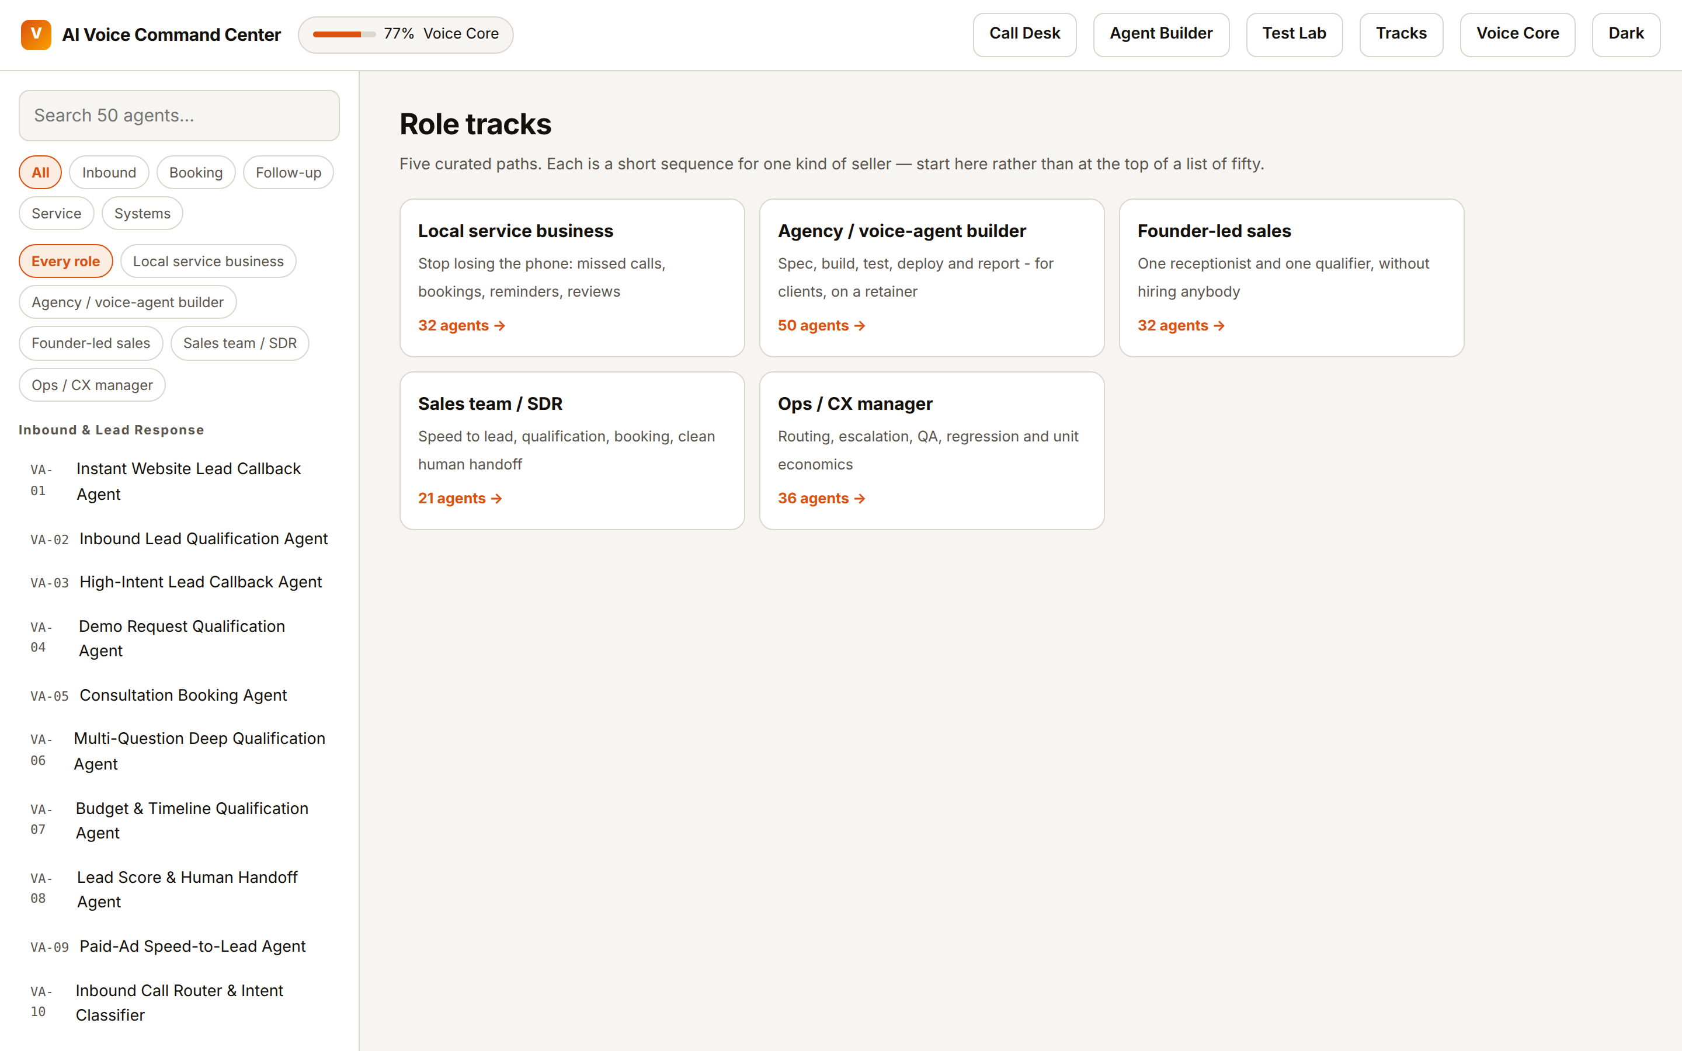This screenshot has height=1051, width=1682.
Task: Choose the Local service business role chip
Action: 208,262
